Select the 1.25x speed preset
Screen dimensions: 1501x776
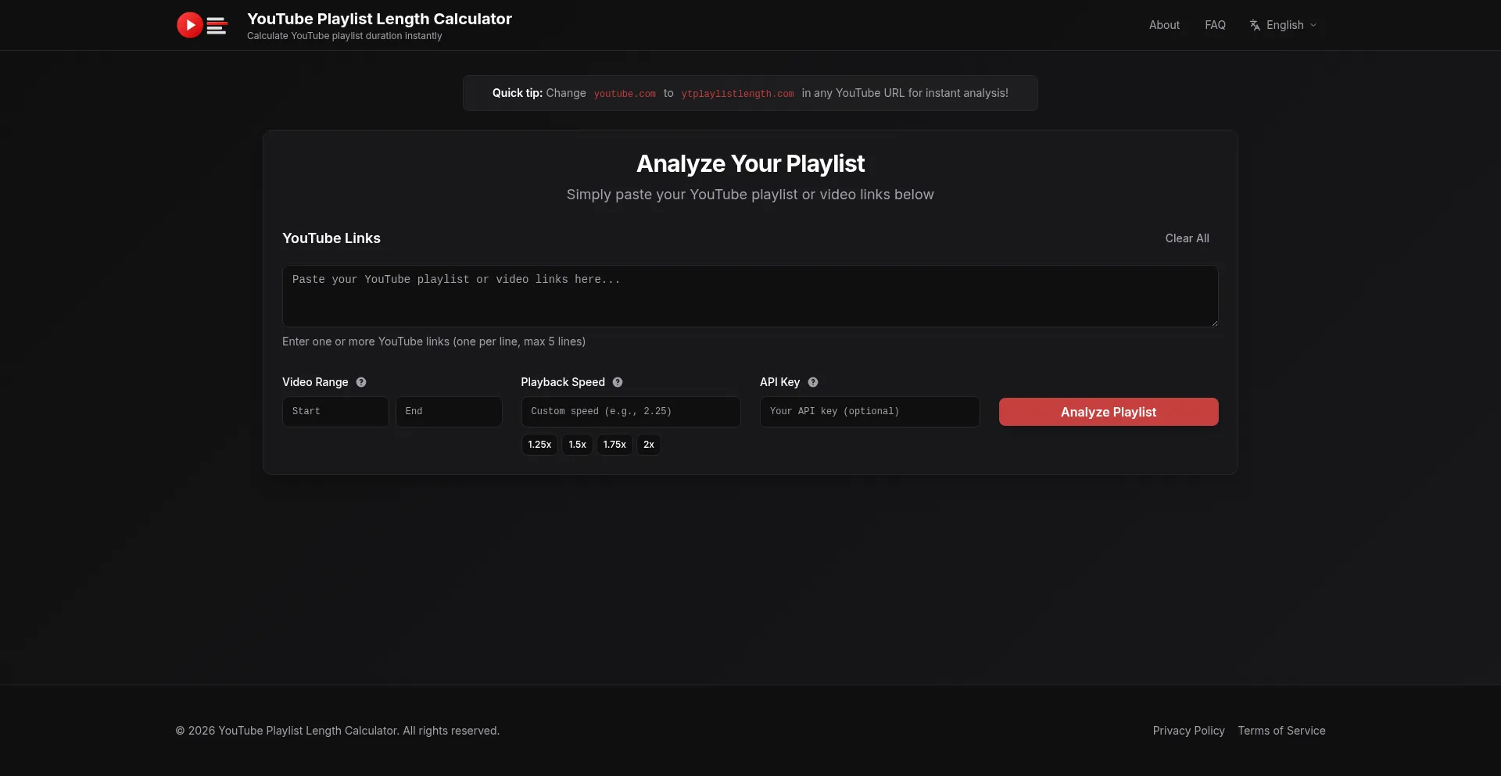[539, 445]
